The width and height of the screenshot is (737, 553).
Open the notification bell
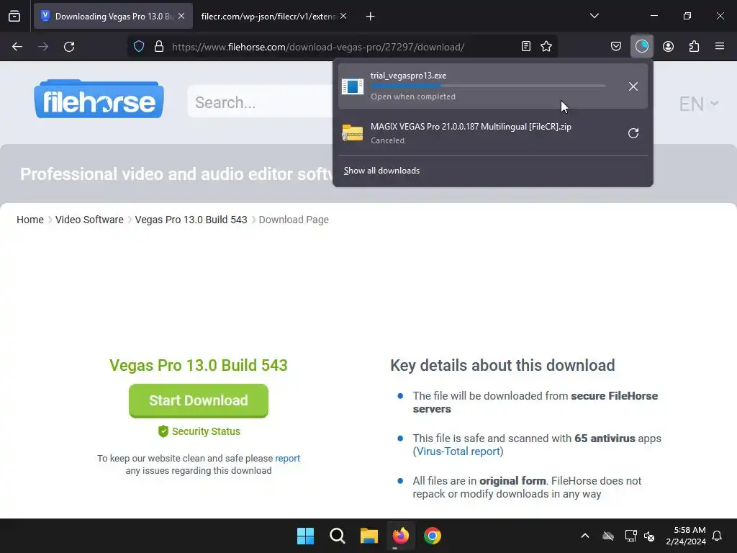coord(717,536)
